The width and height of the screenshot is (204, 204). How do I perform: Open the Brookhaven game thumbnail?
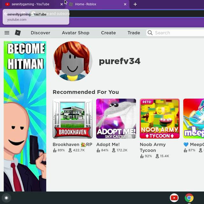click(x=72, y=119)
